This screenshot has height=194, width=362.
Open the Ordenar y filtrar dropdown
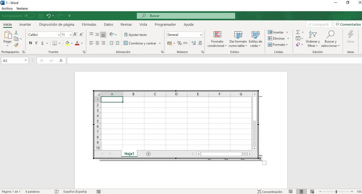pos(313,39)
